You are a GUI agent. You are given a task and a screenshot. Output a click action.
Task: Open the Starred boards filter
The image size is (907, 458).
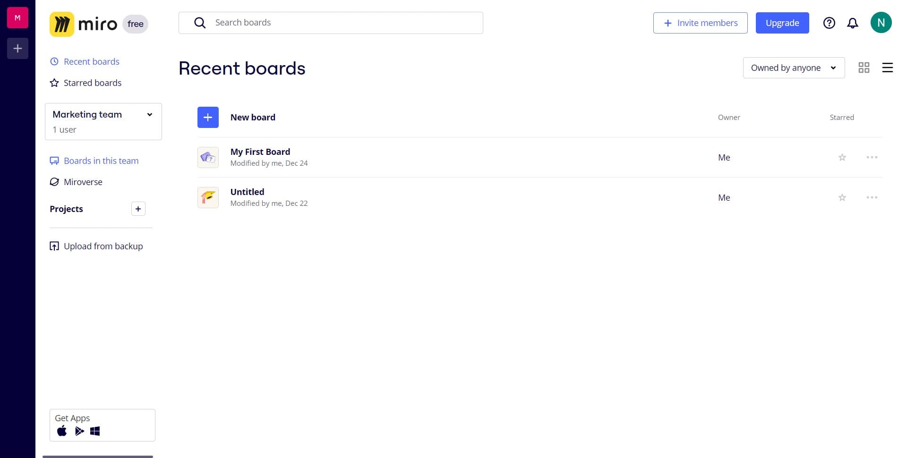[92, 83]
